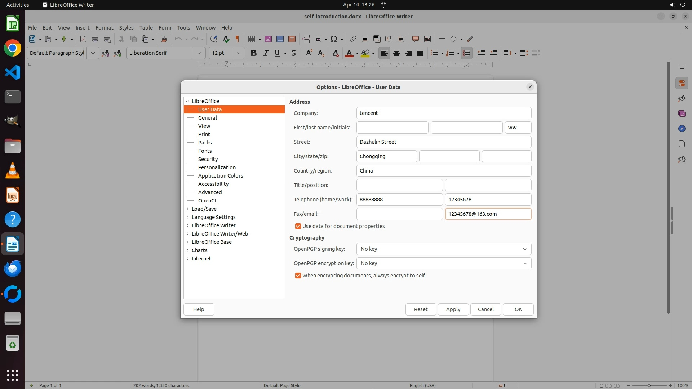
Task: Click the OK button
Action: pyautogui.click(x=518, y=309)
